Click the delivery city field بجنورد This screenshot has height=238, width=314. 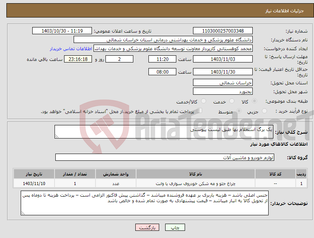coord(223,92)
